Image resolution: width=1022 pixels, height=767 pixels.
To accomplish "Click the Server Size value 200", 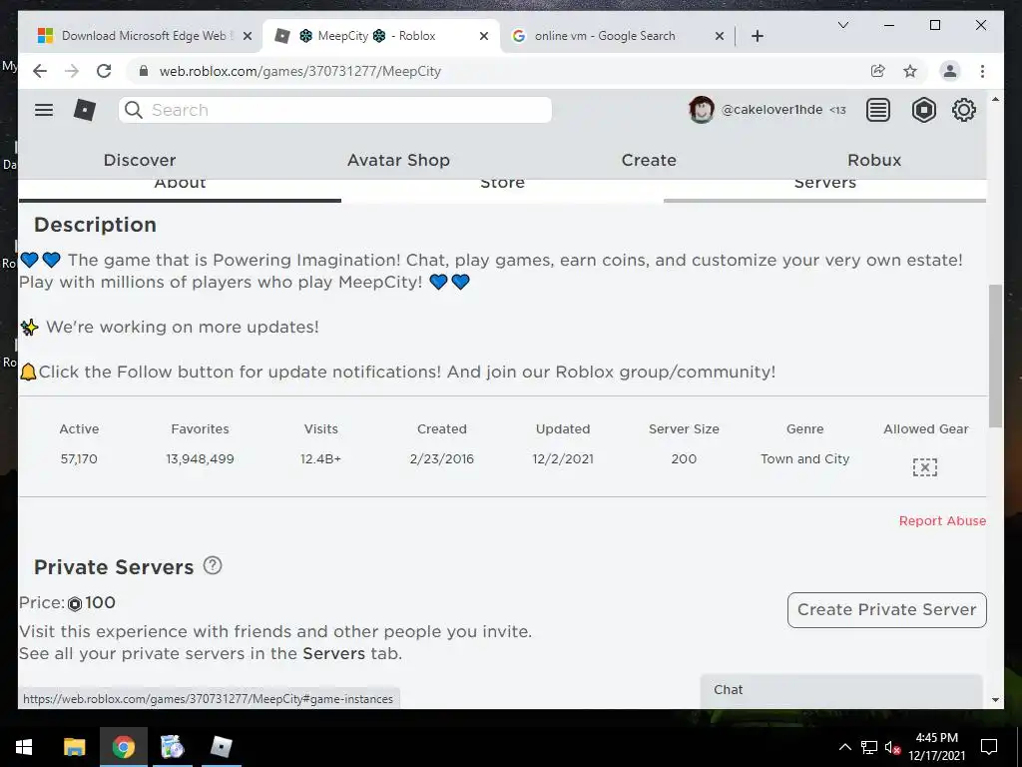I will (x=684, y=458).
